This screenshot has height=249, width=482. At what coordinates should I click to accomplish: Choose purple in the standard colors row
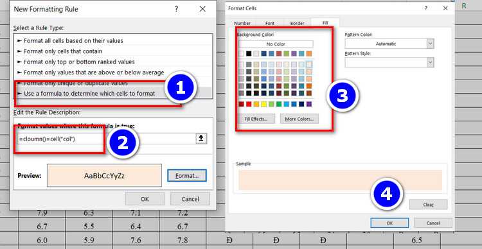pos(309,104)
